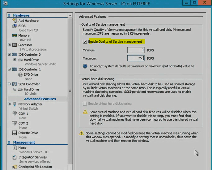This screenshot has height=170, width=212.
Task: Click the Windows Server - IO name value
Action: pos(34,152)
